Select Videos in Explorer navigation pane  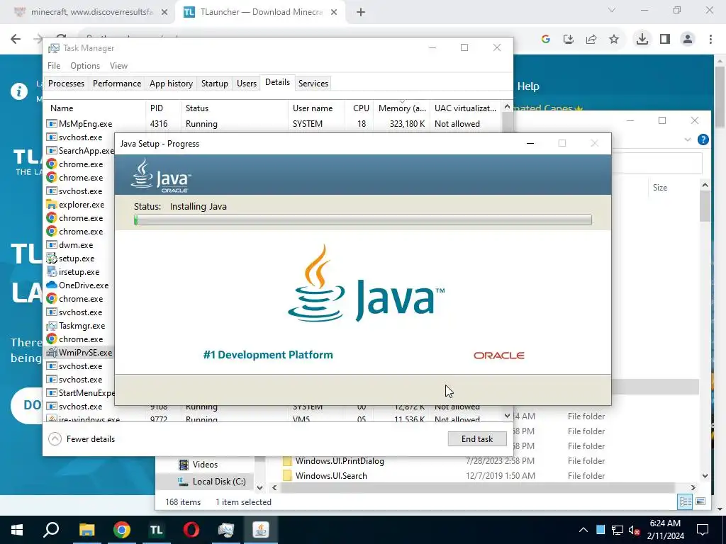[205, 465]
